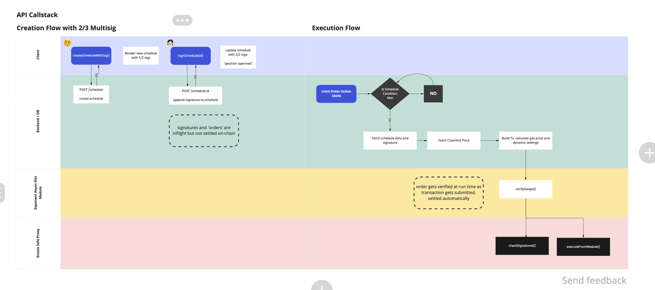This screenshot has width=655, height=290.
Task: Open the three-dot options menu at top
Action: pos(182,20)
